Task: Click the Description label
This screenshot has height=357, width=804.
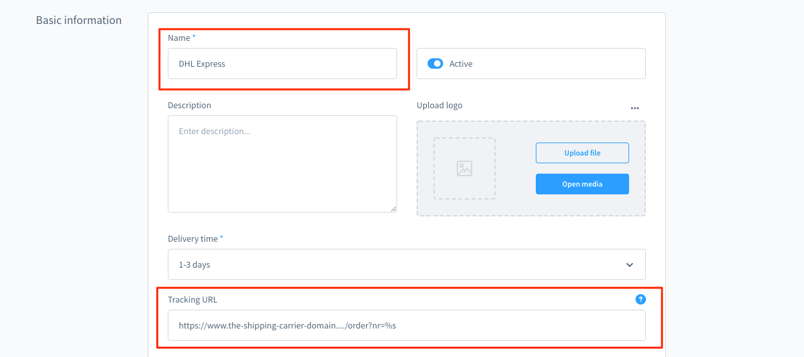Action: tap(190, 105)
